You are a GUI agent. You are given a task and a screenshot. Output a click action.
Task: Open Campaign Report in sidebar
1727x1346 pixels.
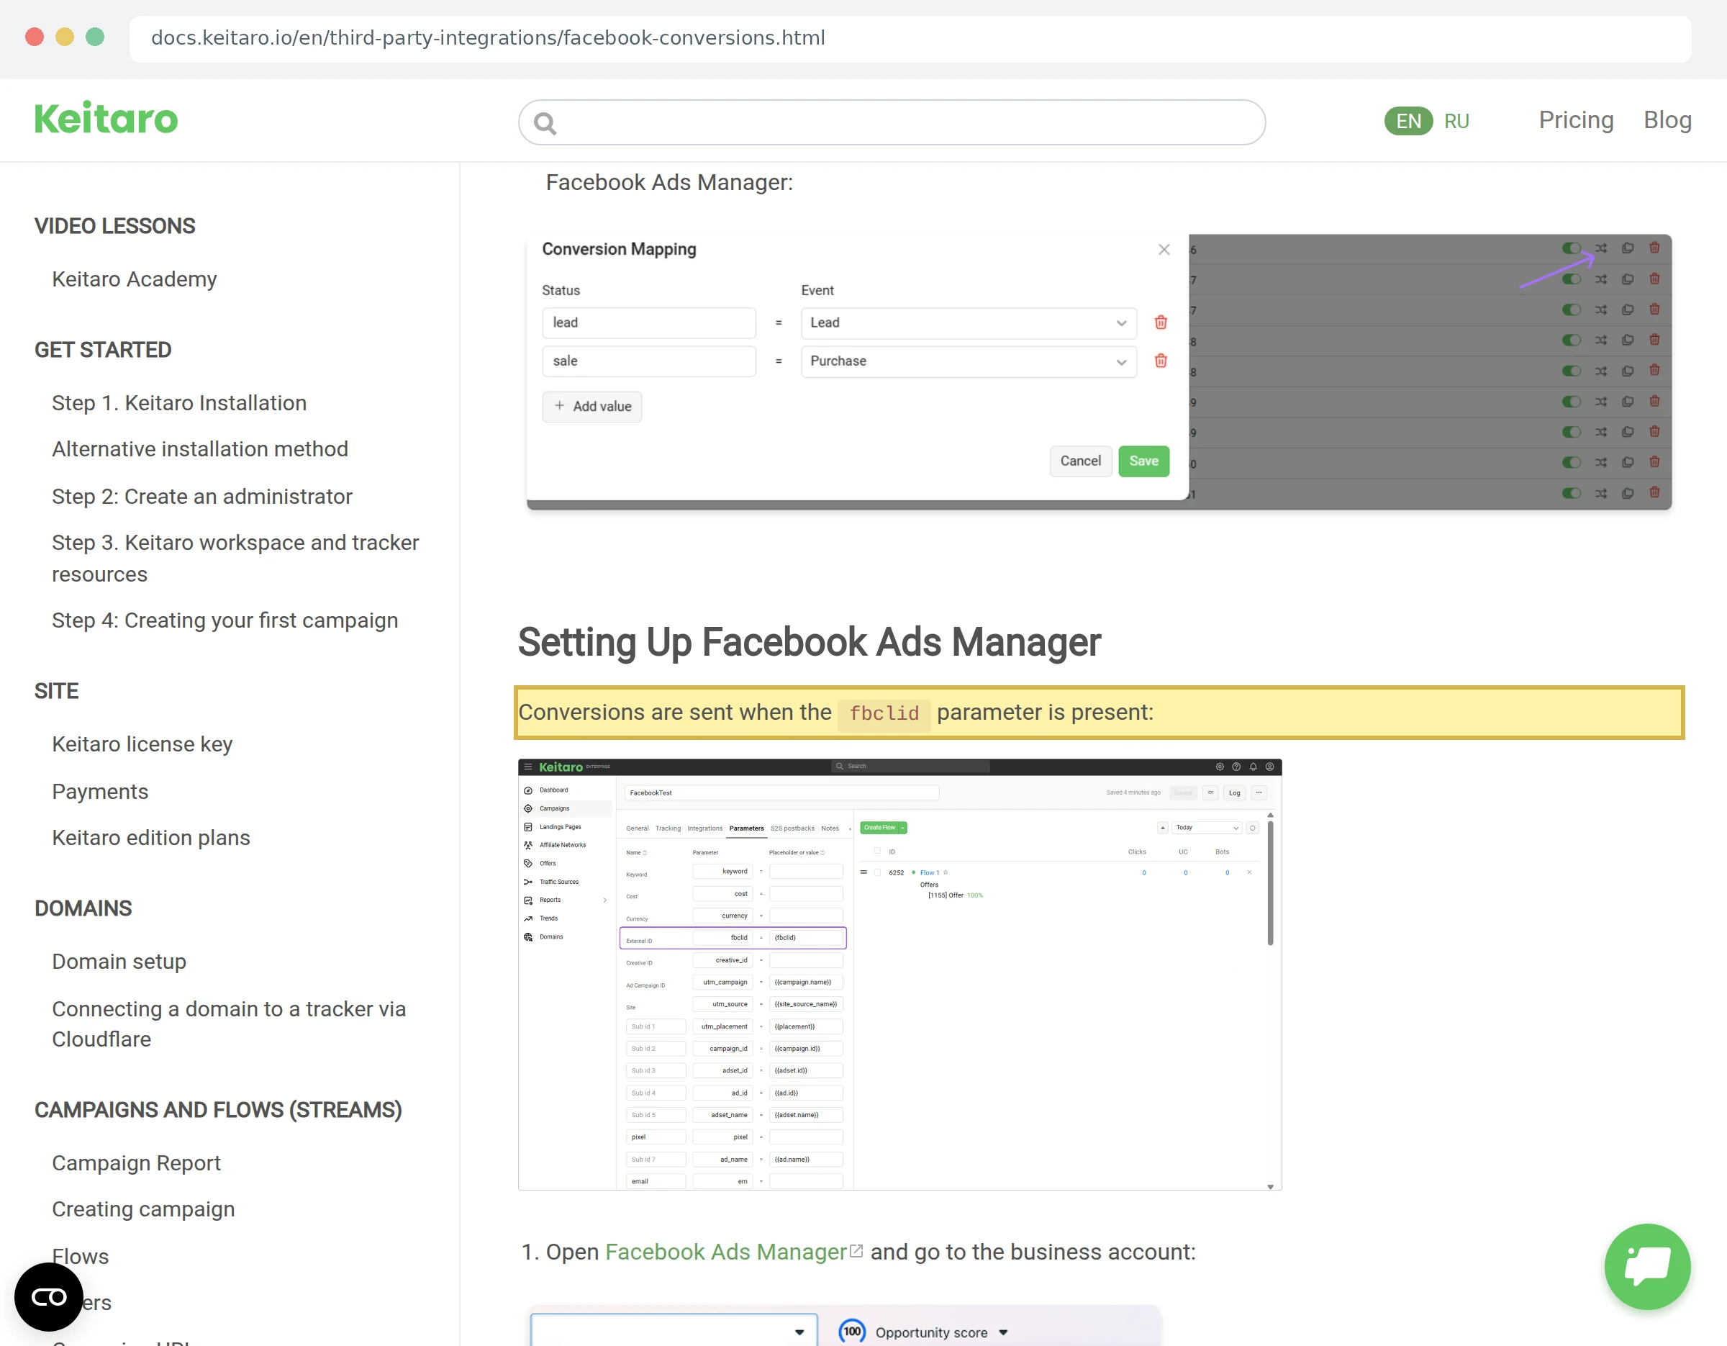(x=137, y=1163)
